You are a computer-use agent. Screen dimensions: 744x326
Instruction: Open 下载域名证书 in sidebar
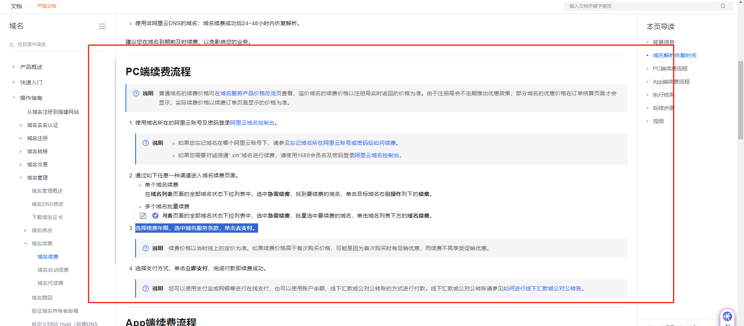(47, 217)
